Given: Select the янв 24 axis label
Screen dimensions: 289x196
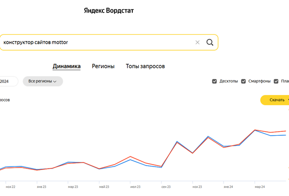Looking at the screenshot, I should pyautogui.click(x=228, y=187).
